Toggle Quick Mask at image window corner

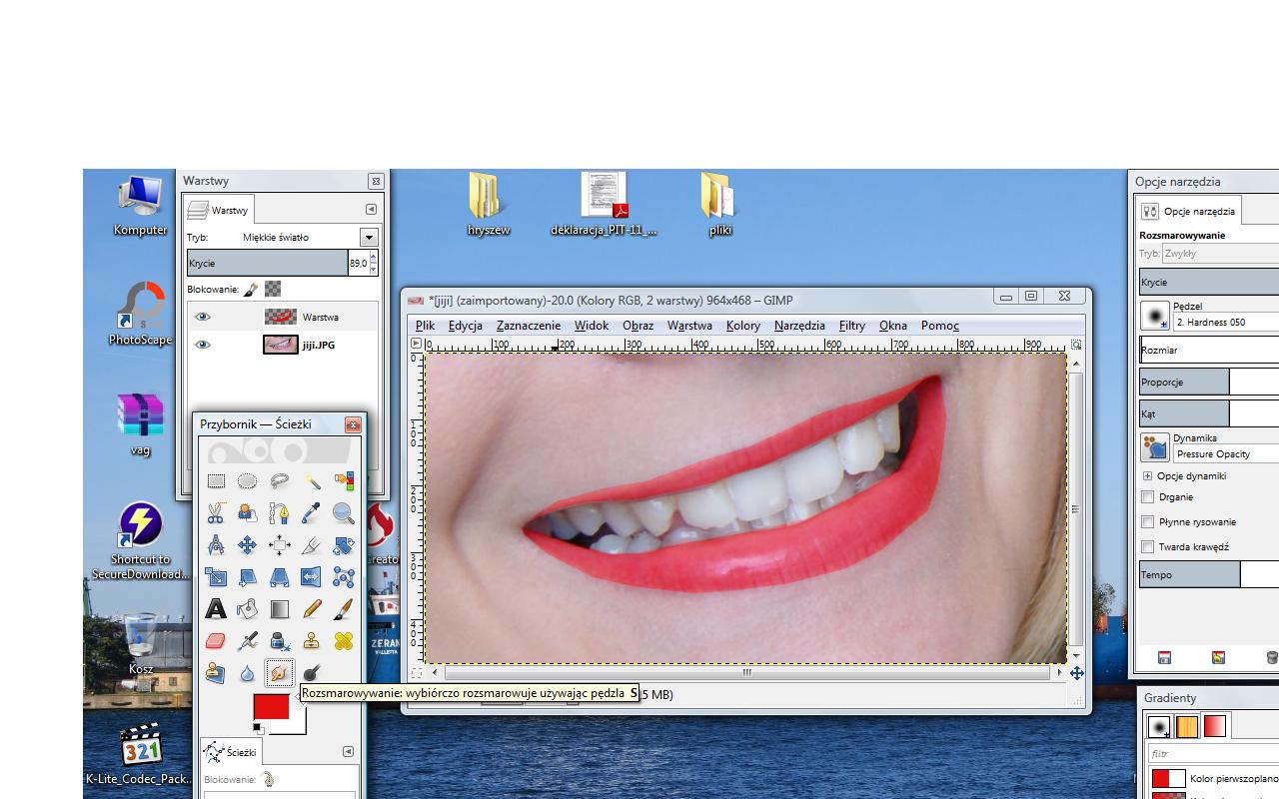pyautogui.click(x=417, y=673)
